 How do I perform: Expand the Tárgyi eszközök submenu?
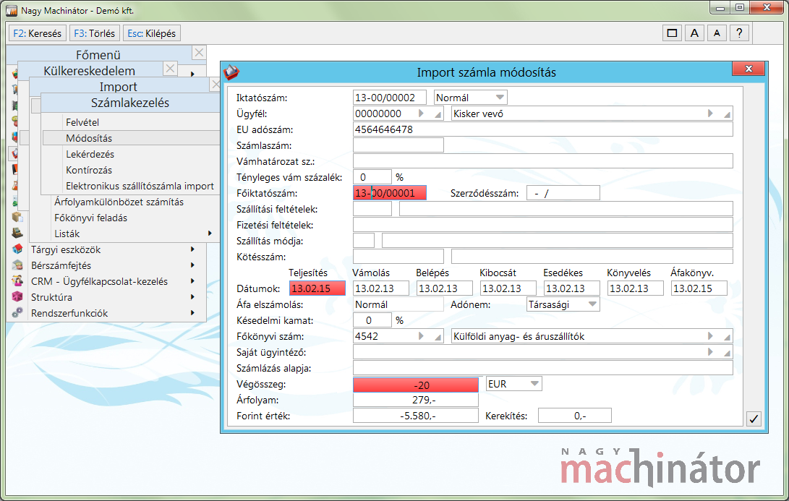(192, 249)
